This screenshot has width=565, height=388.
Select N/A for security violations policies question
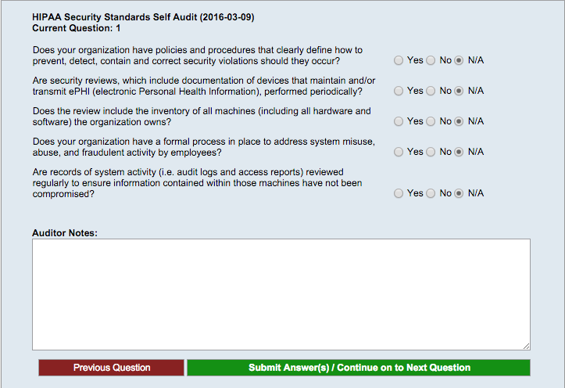459,60
